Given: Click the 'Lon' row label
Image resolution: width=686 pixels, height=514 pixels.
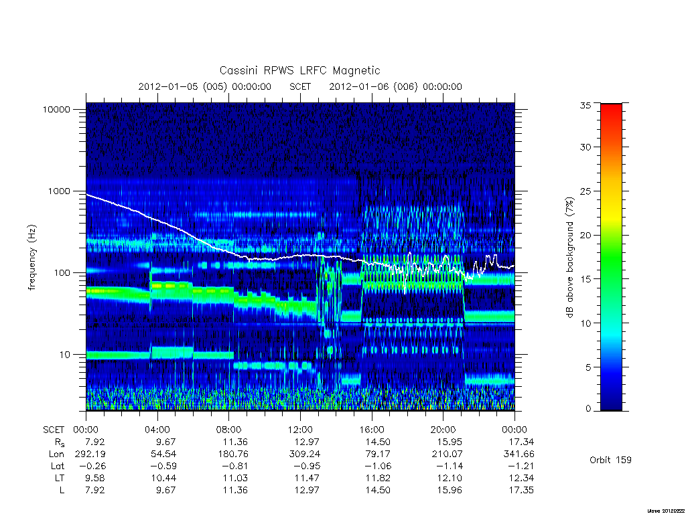Looking at the screenshot, I should point(56,454).
